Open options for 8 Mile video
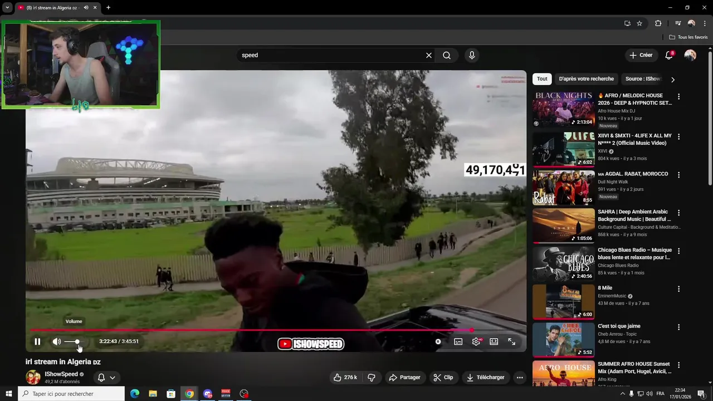The width and height of the screenshot is (713, 401). [x=678, y=288]
